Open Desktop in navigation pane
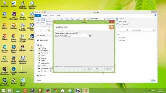The image size is (166, 93). coord(42,48)
